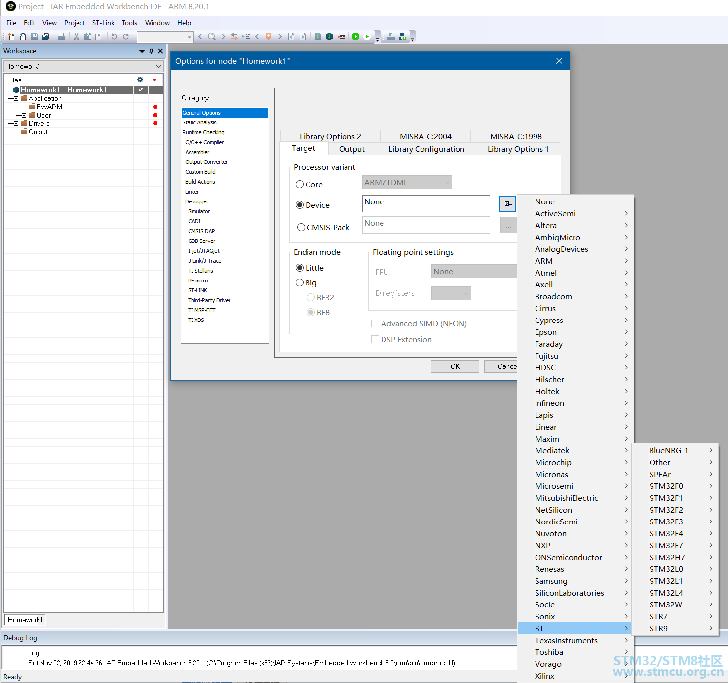
Task: Select the Linker category
Action: tap(192, 192)
